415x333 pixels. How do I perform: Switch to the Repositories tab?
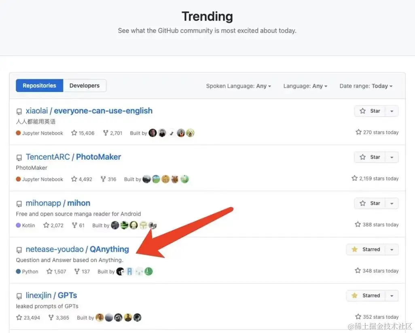[39, 85]
